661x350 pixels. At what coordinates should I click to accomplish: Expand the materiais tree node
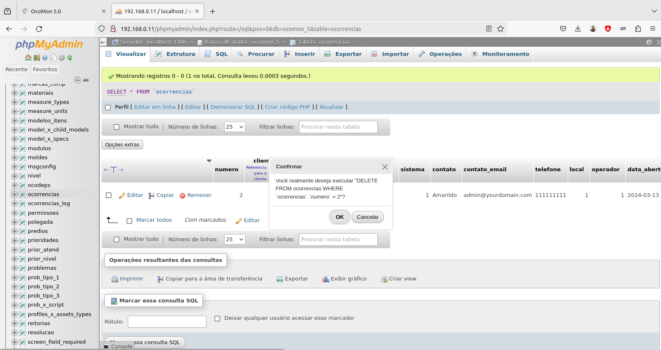click(15, 93)
